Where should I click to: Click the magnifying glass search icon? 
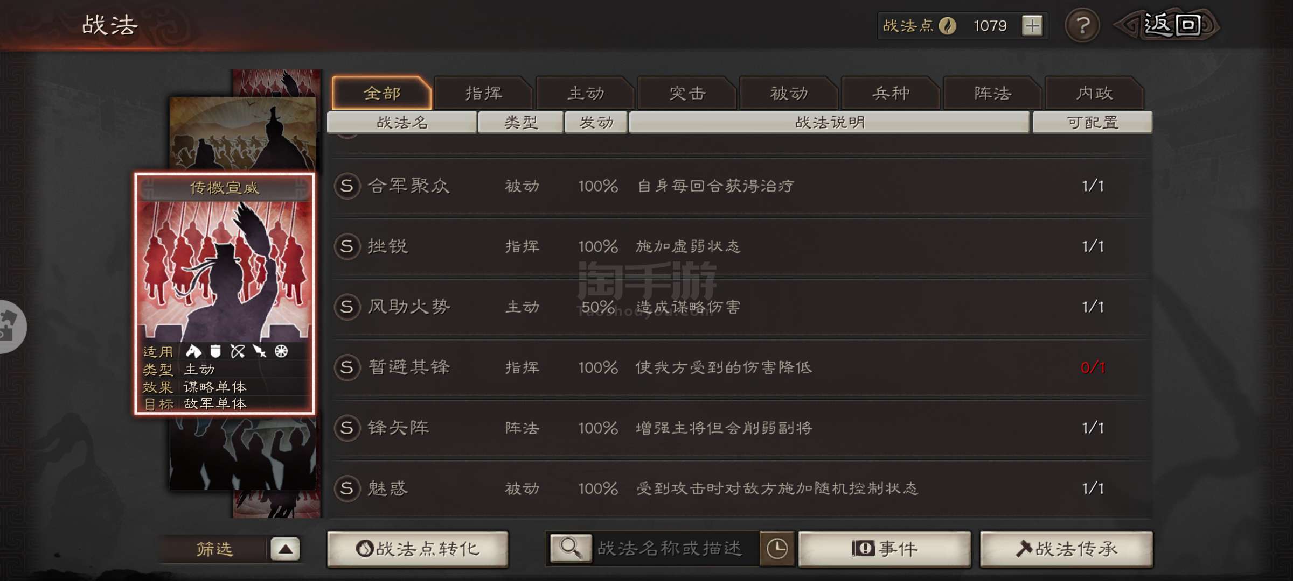click(x=570, y=548)
